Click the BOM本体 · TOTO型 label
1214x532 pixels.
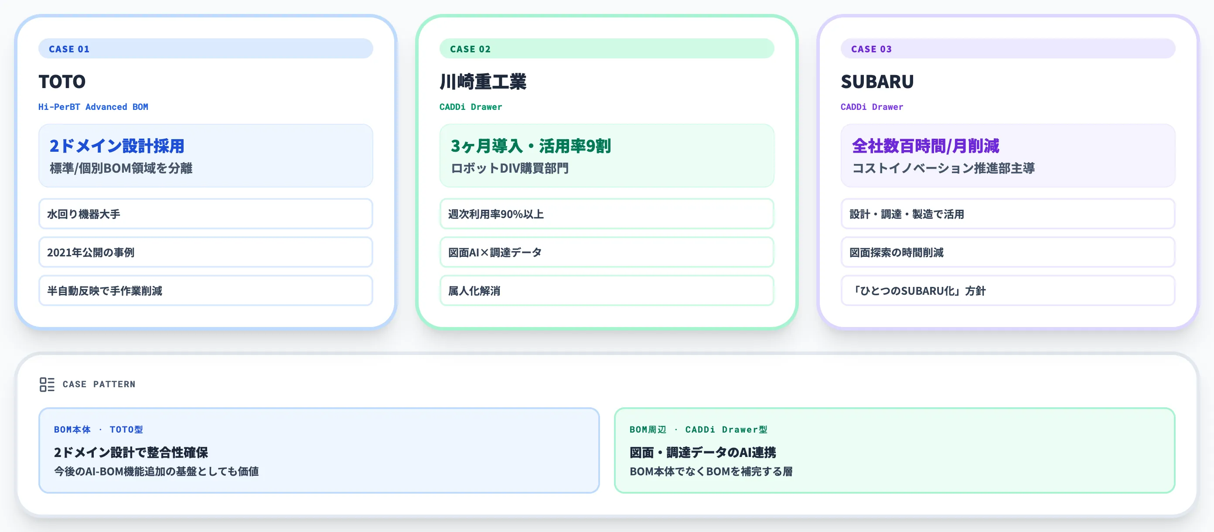coord(99,430)
